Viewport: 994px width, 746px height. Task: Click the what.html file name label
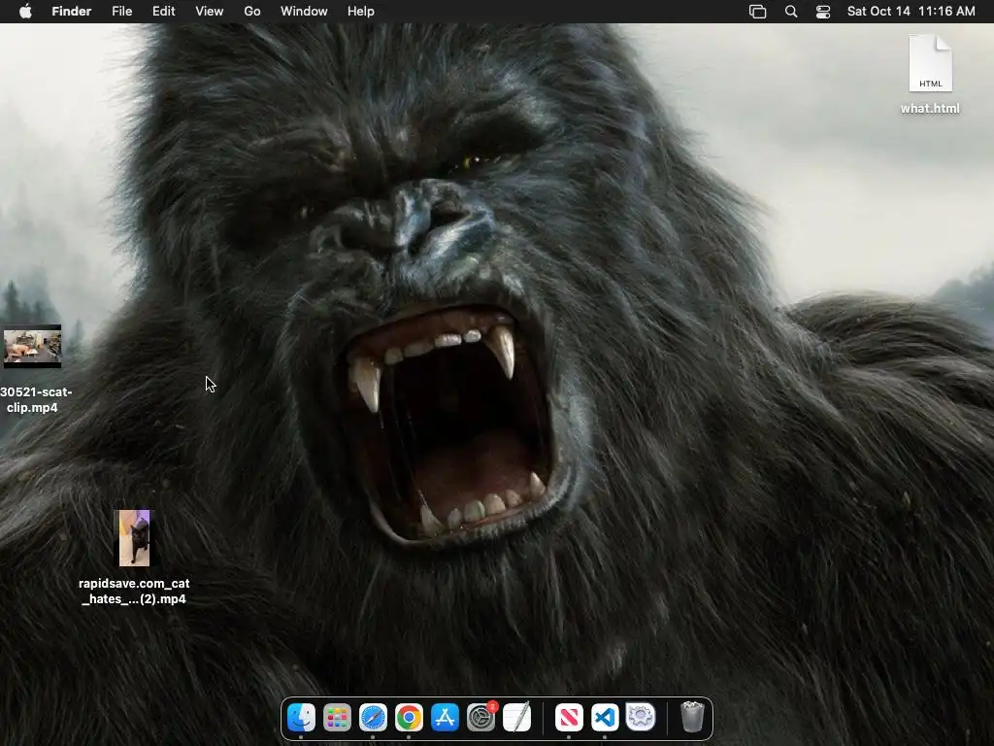coord(930,109)
